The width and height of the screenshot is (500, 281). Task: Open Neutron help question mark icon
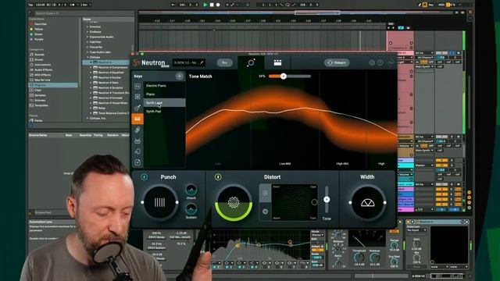coord(380,62)
